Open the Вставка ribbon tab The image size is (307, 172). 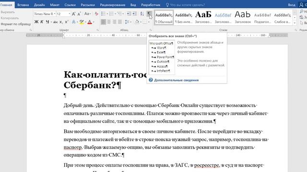click(23, 5)
